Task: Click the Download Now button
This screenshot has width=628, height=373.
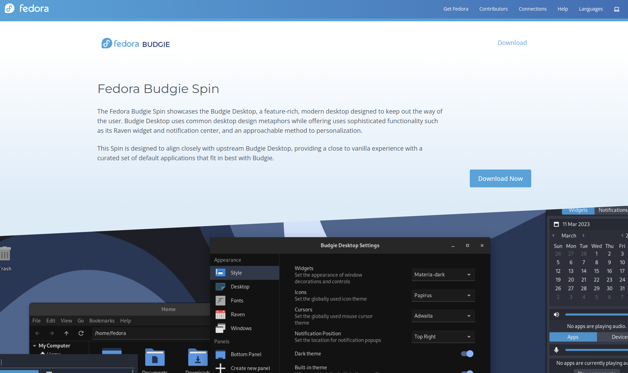Action: (x=500, y=178)
